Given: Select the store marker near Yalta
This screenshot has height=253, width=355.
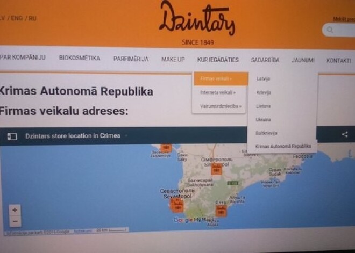Looking at the screenshot, I should [221, 209].
